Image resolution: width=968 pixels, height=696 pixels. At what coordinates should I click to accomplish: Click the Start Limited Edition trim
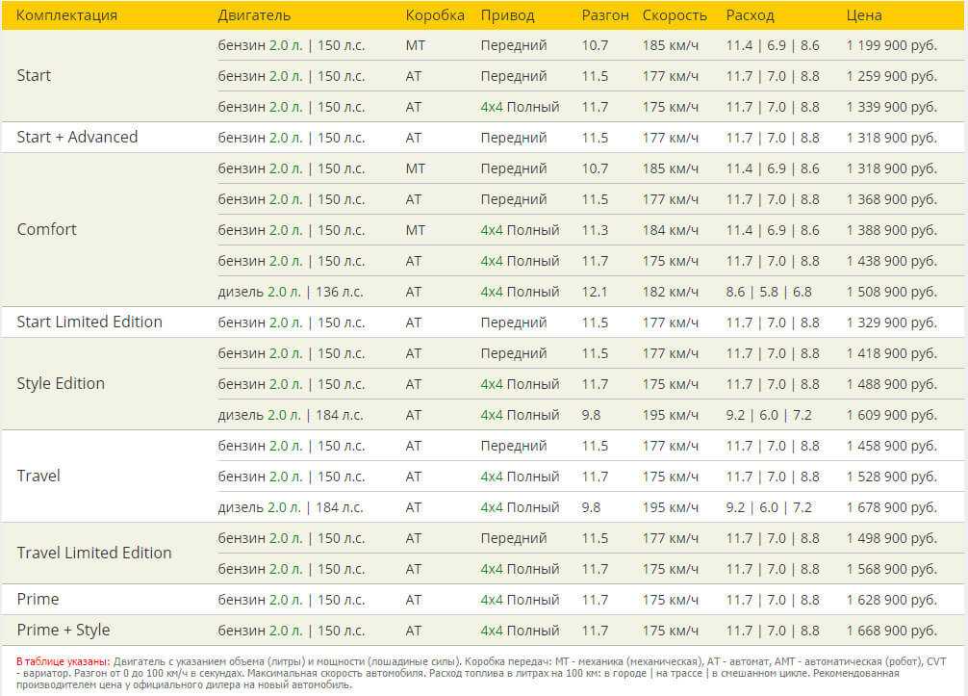[x=89, y=322]
